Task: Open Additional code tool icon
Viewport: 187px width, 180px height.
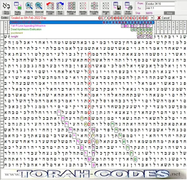Action: pyautogui.click(x=71, y=6)
